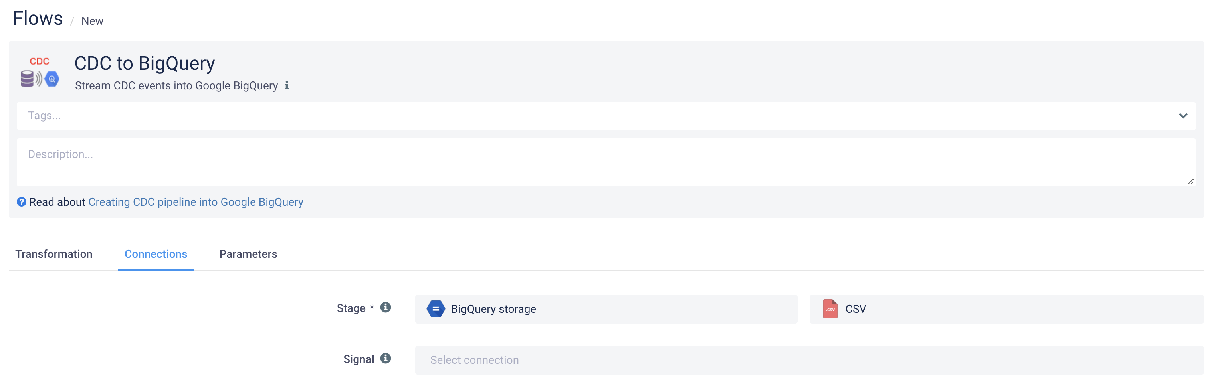Click the CDC to BigQuery flow icon
Screen dimensions: 1216x387
pyautogui.click(x=40, y=72)
